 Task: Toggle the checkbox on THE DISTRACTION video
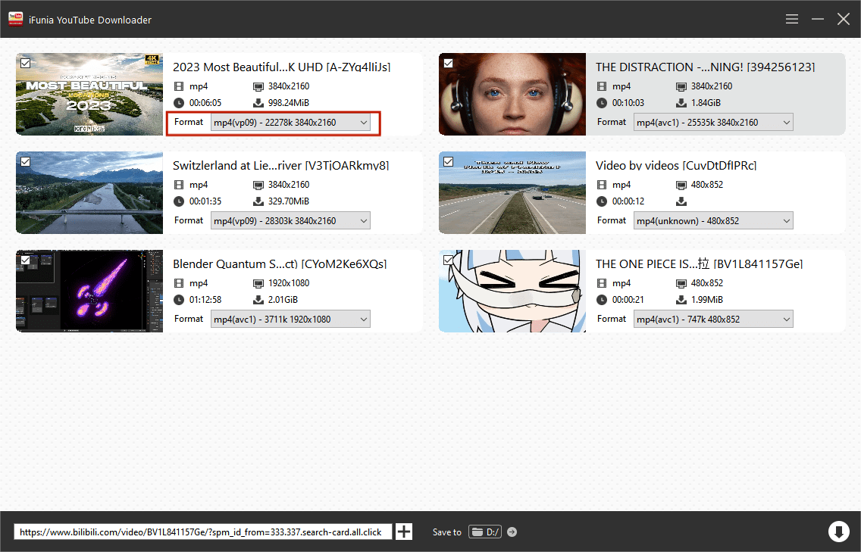449,64
